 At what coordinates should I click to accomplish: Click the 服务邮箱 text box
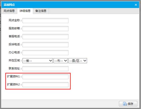45,28
